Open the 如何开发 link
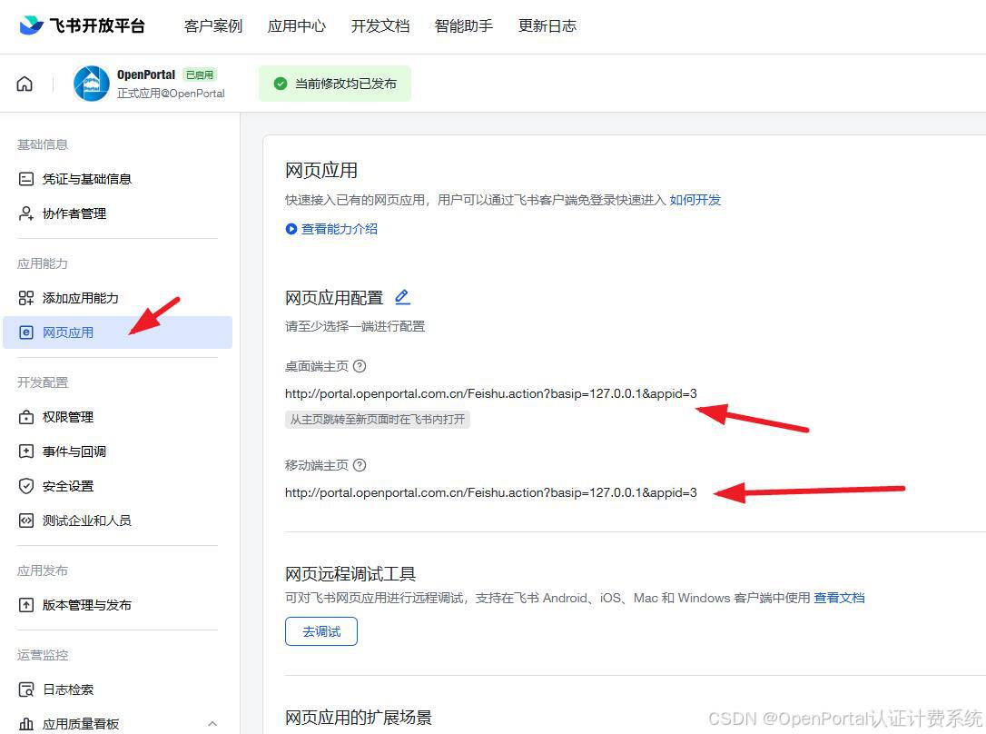The width and height of the screenshot is (986, 734). tap(695, 200)
